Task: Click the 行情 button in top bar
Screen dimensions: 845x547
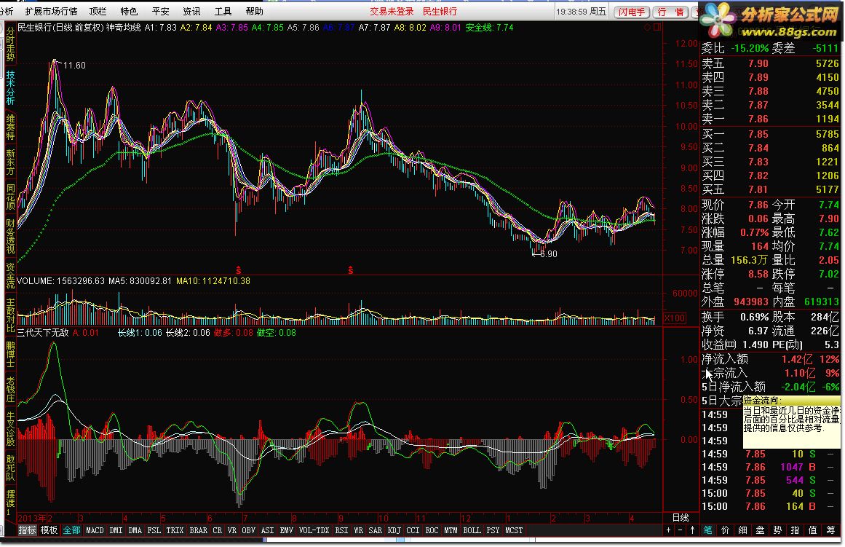Action: (x=670, y=12)
